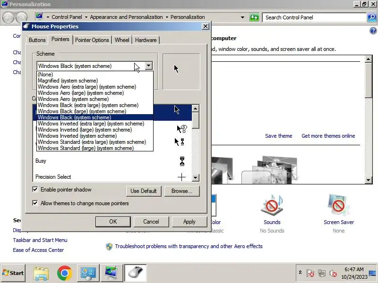Click the green refresh address button
Screen dimensions: 378x283
(x=254, y=17)
